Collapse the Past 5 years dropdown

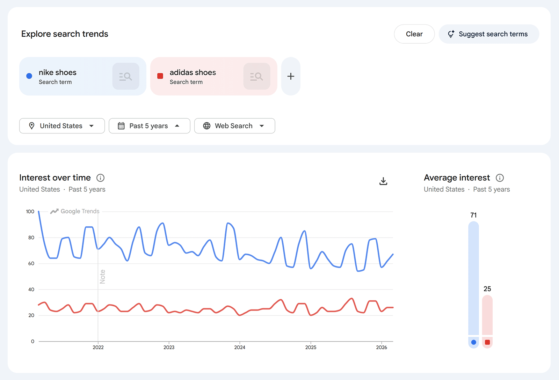pos(149,126)
